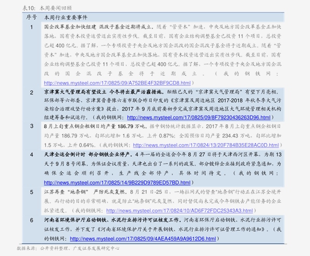Click the bold headline 国企改革基金加快组建
Viewport: 310px width, 256px height.
[x=70, y=27]
